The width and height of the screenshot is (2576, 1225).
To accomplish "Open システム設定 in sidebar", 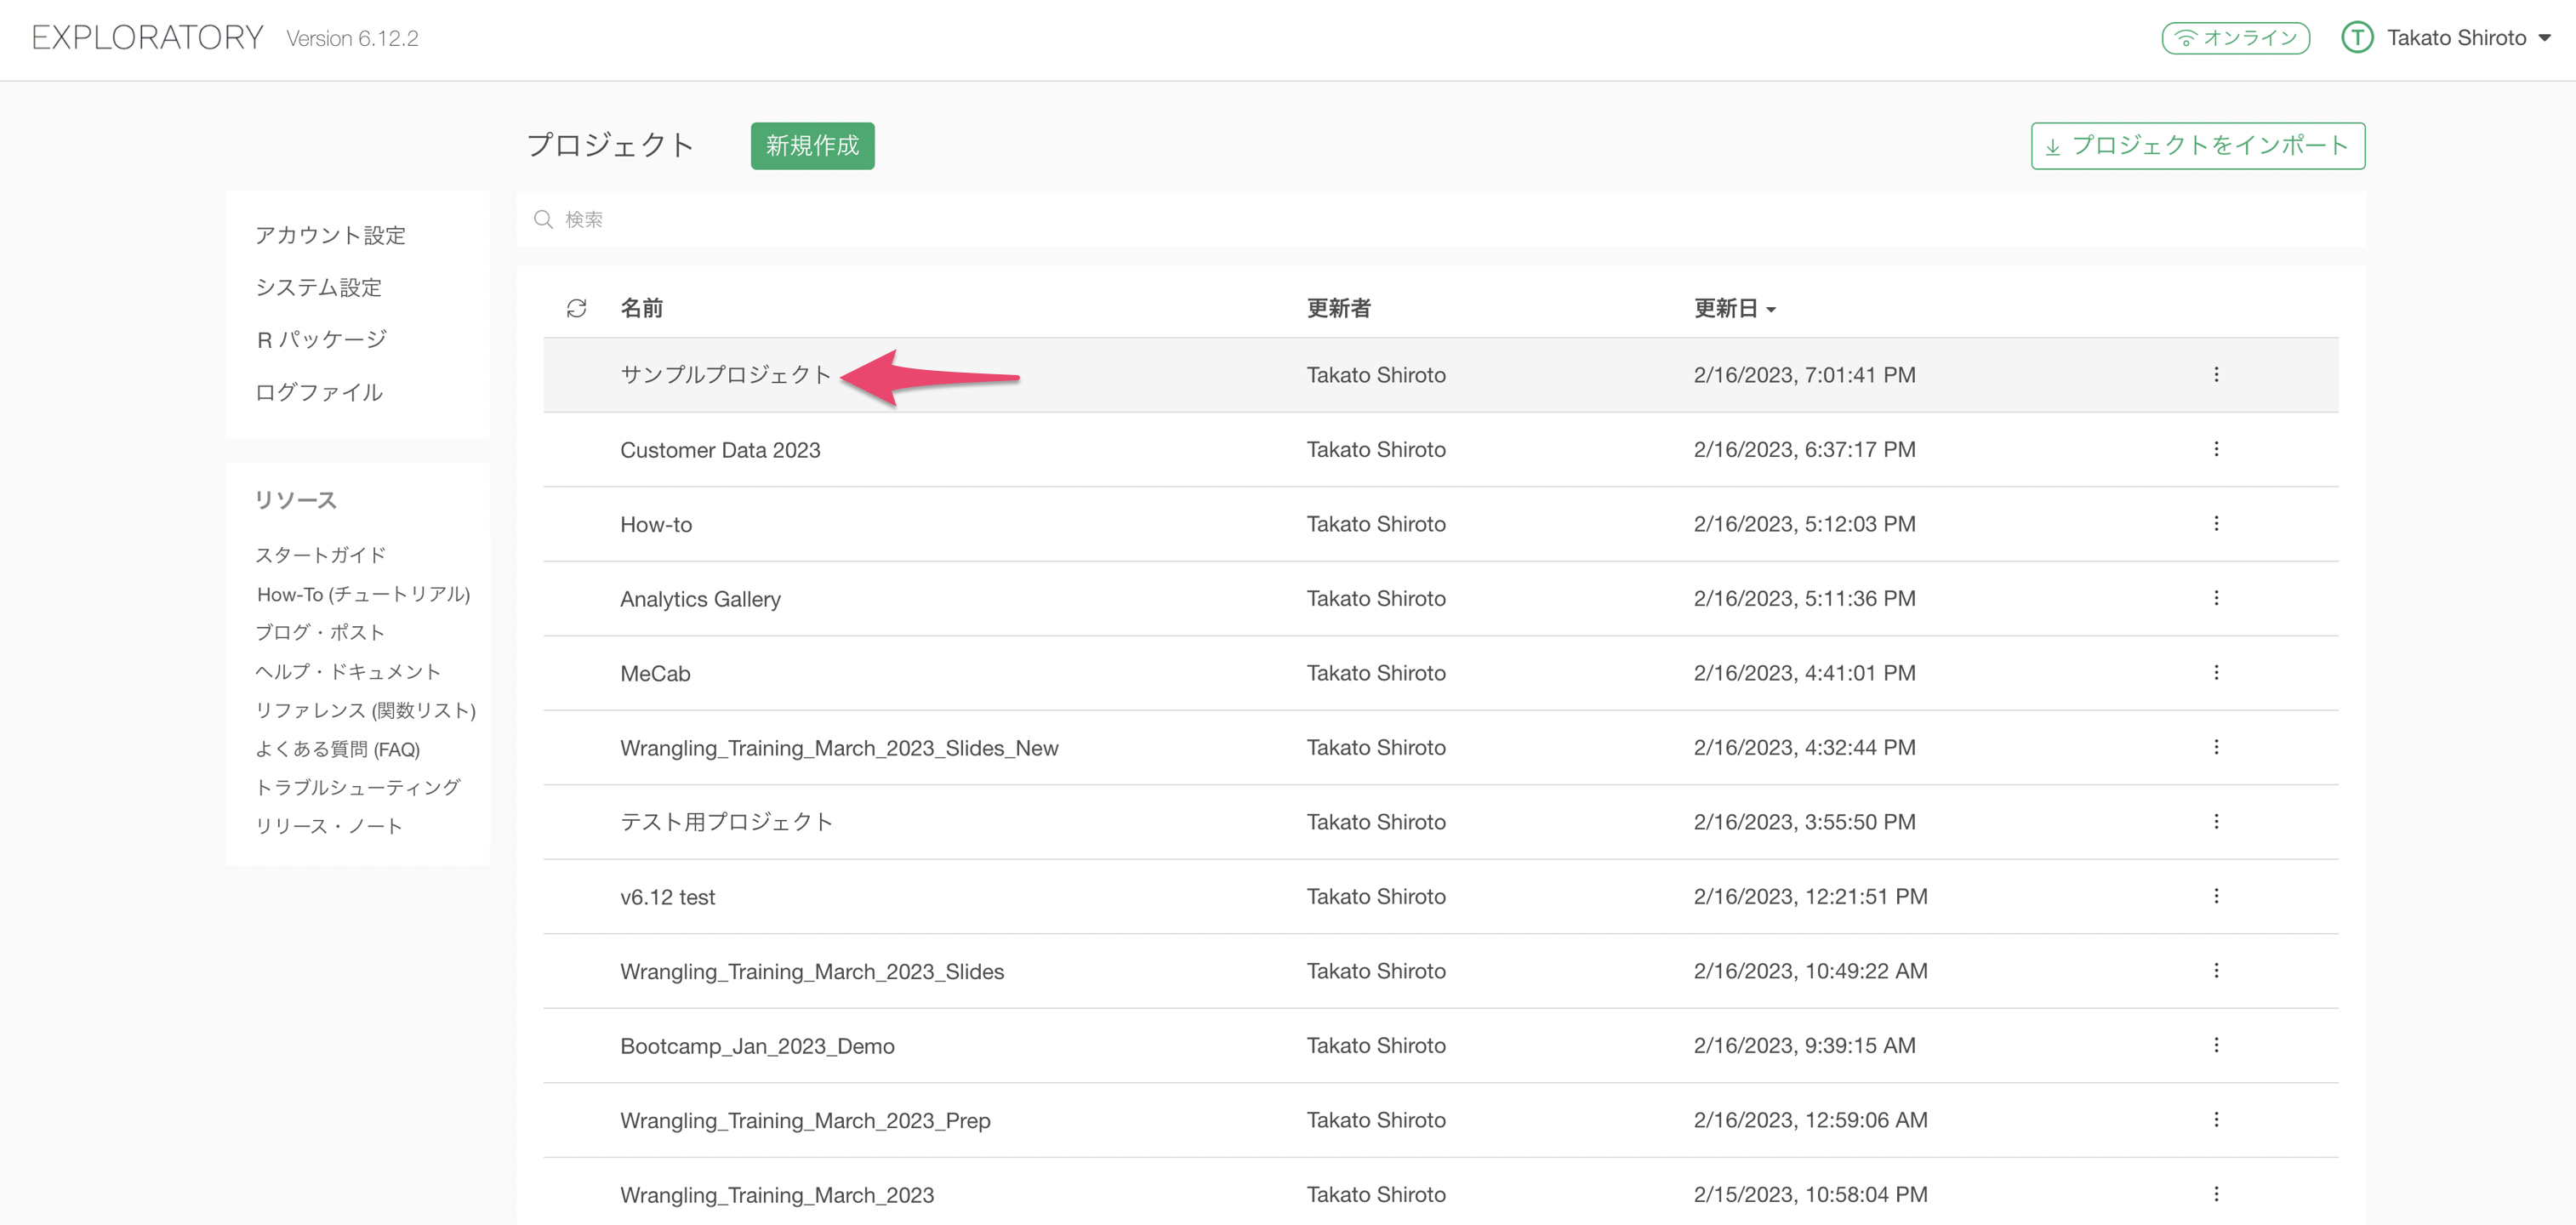I will [x=318, y=288].
